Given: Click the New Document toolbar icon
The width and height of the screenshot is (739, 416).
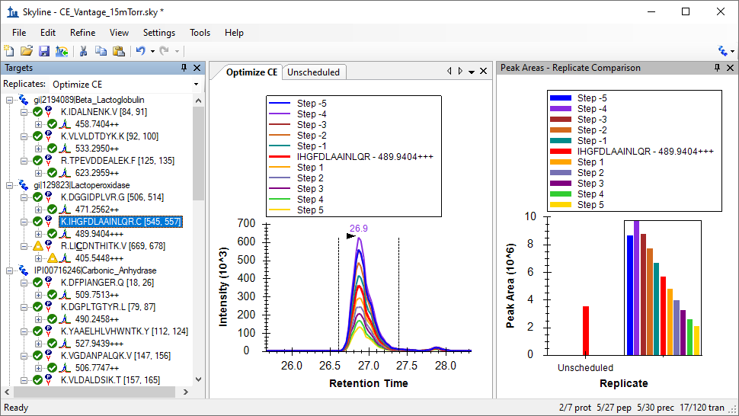Looking at the screenshot, I should 8,51.
